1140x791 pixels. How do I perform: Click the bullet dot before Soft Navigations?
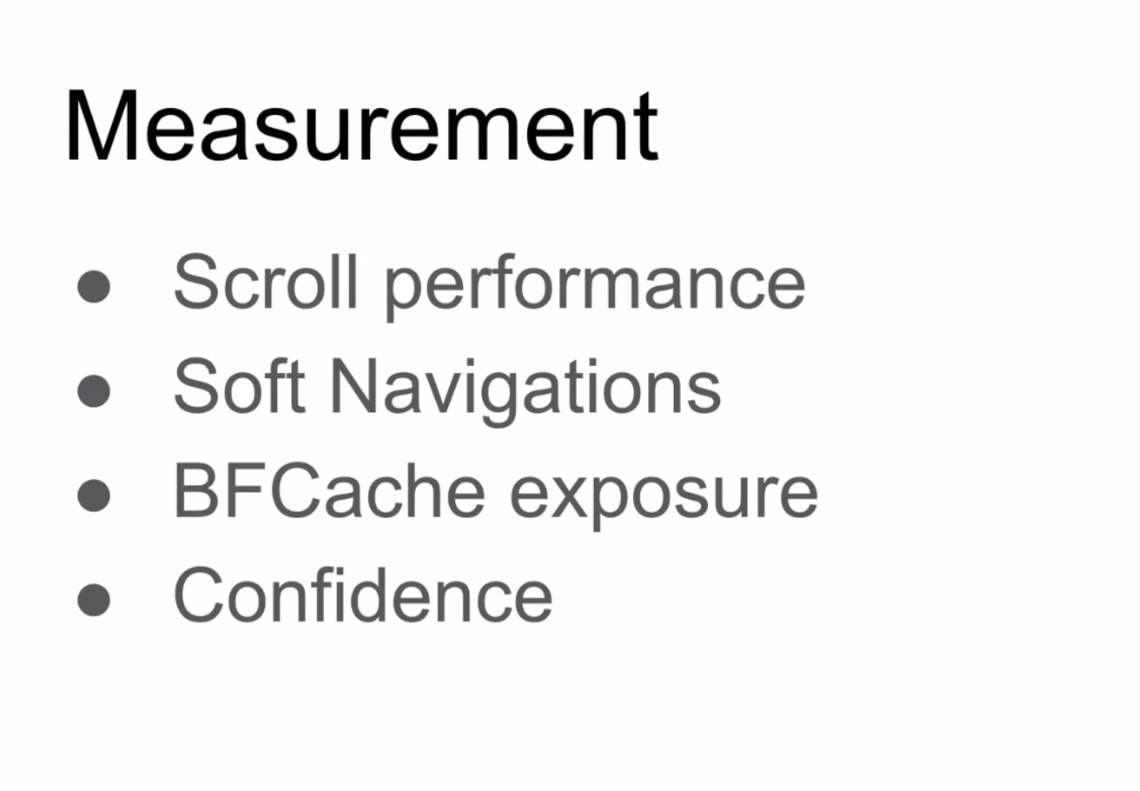tap(94, 392)
